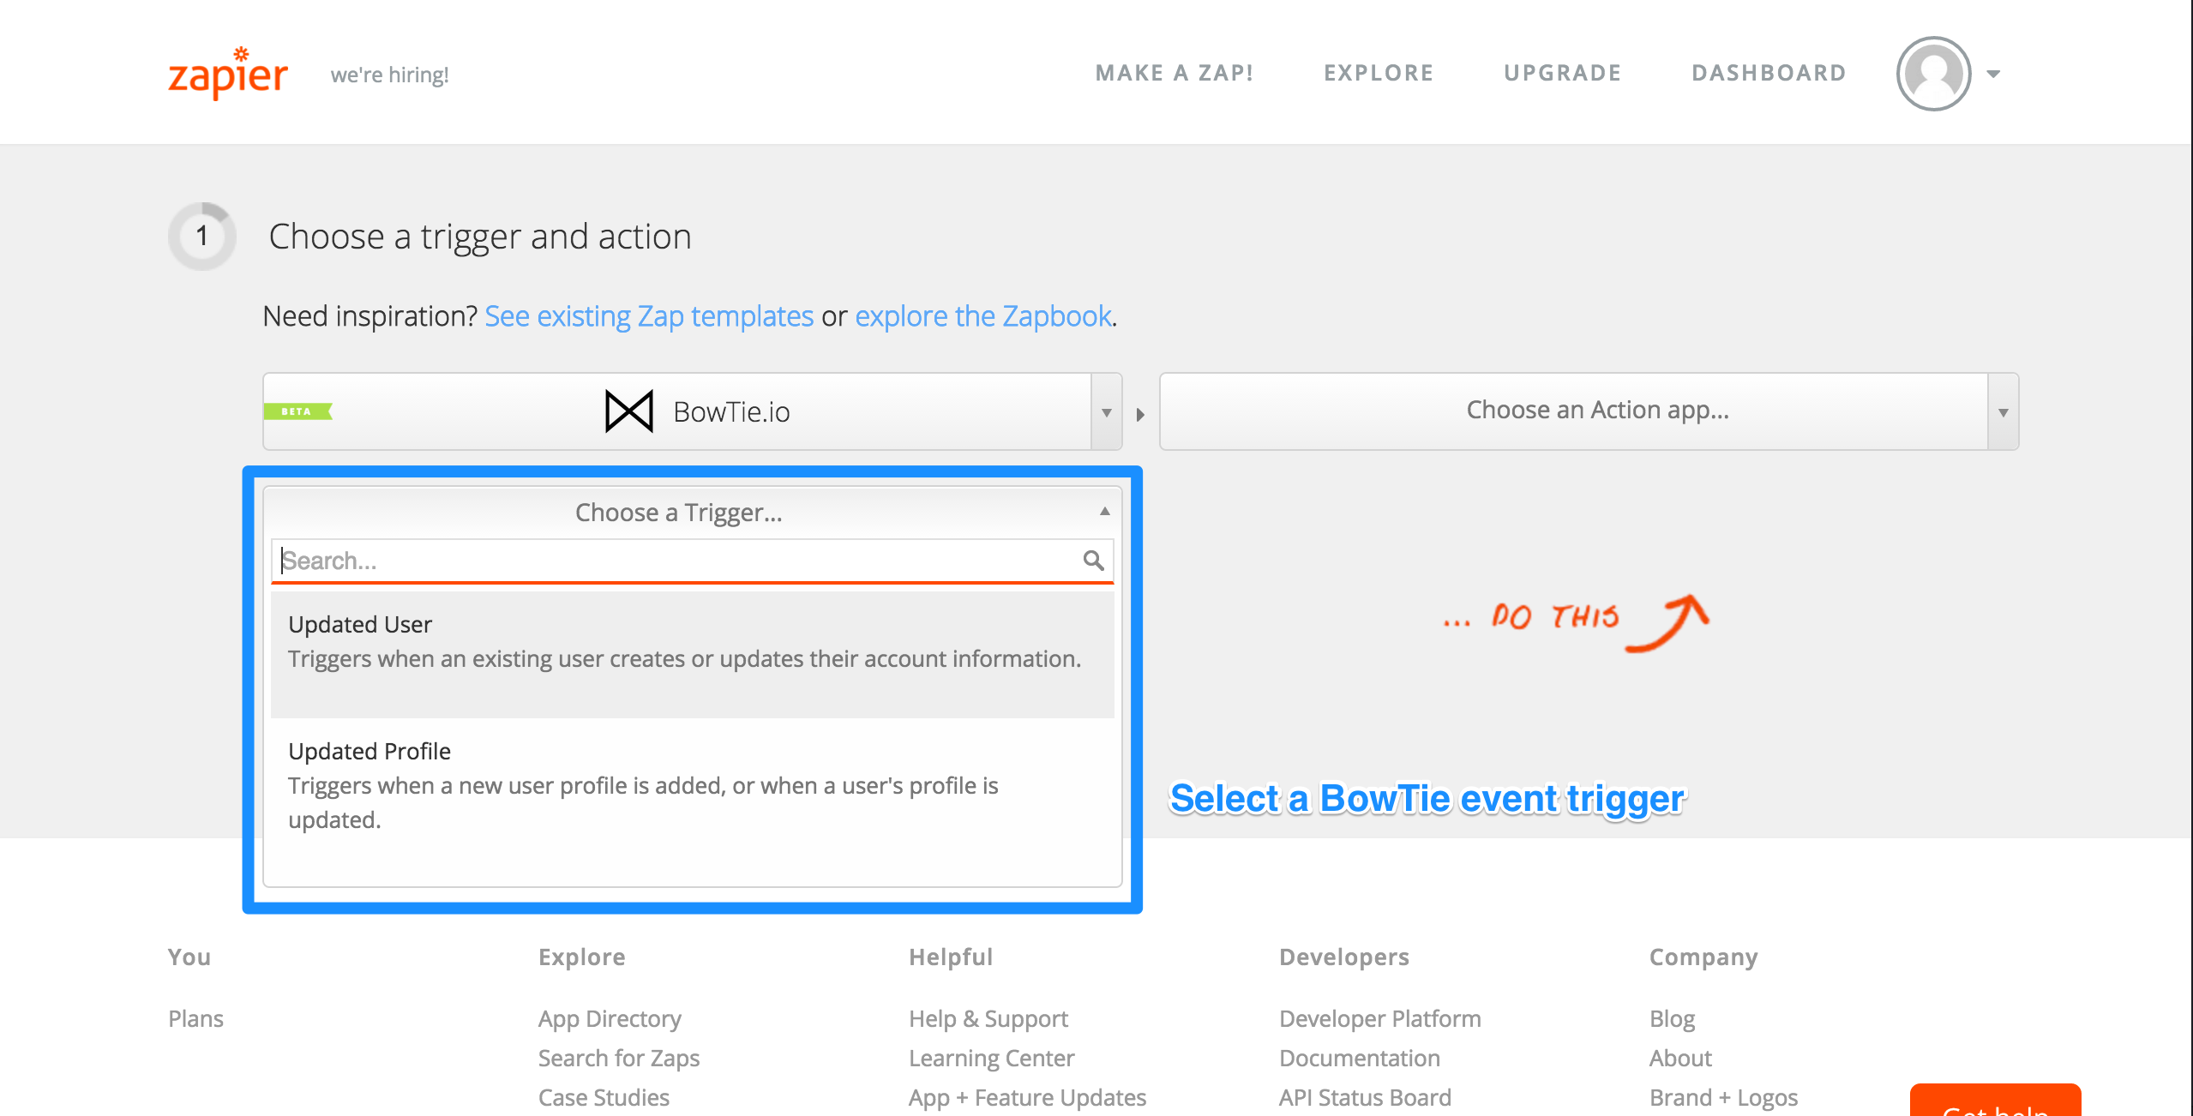
Task: Open the Choose an Action app dropdown
Action: (1589, 411)
